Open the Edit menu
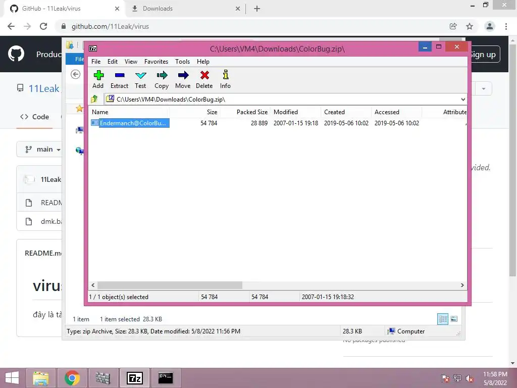The width and height of the screenshot is (517, 388). (113, 62)
